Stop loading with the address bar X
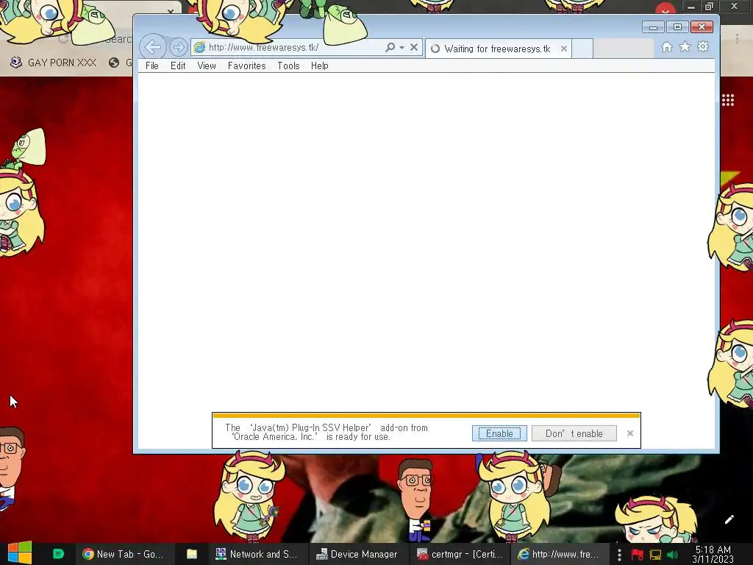The image size is (753, 565). 414,47
